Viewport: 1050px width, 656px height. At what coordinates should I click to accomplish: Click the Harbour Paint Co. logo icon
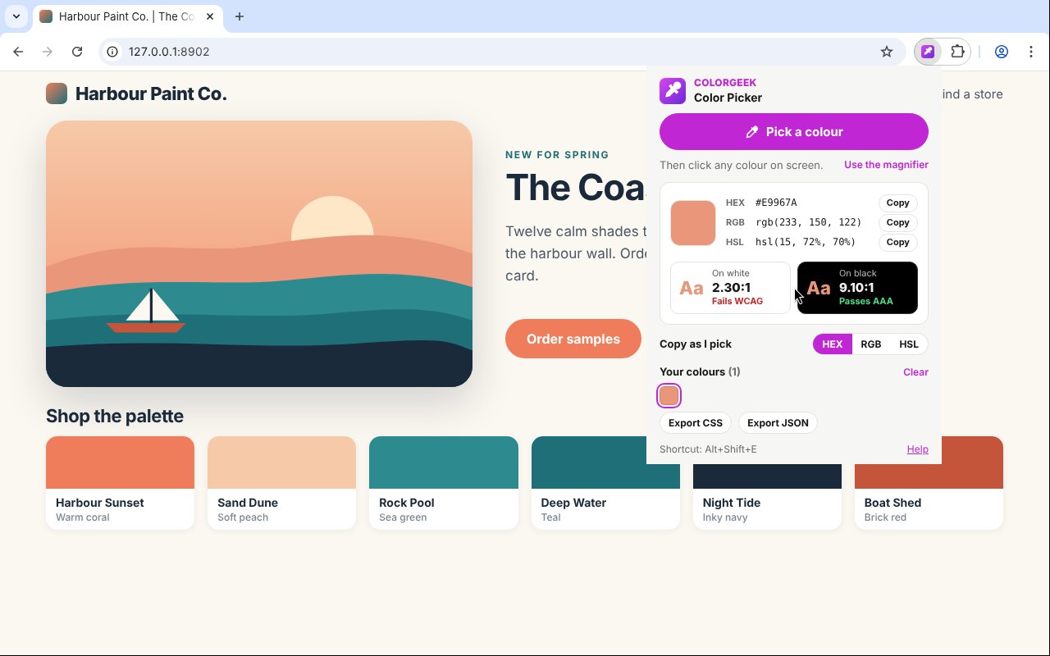coord(57,93)
